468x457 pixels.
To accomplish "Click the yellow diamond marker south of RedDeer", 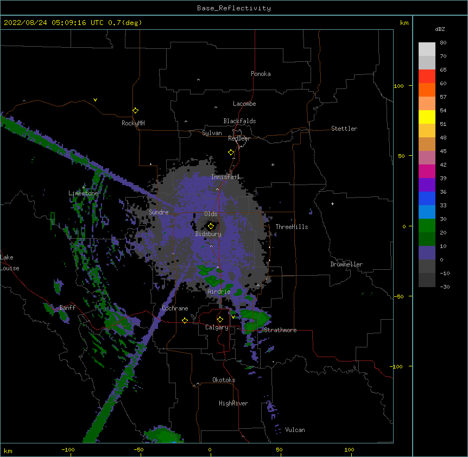I will (231, 153).
